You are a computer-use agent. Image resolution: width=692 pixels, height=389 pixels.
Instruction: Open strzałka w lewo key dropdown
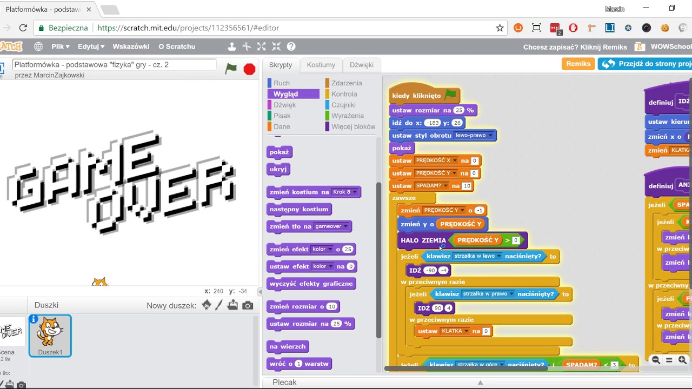(x=477, y=256)
